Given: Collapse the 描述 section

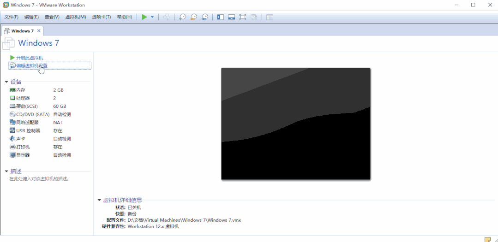Looking at the screenshot, I should [x=6, y=171].
